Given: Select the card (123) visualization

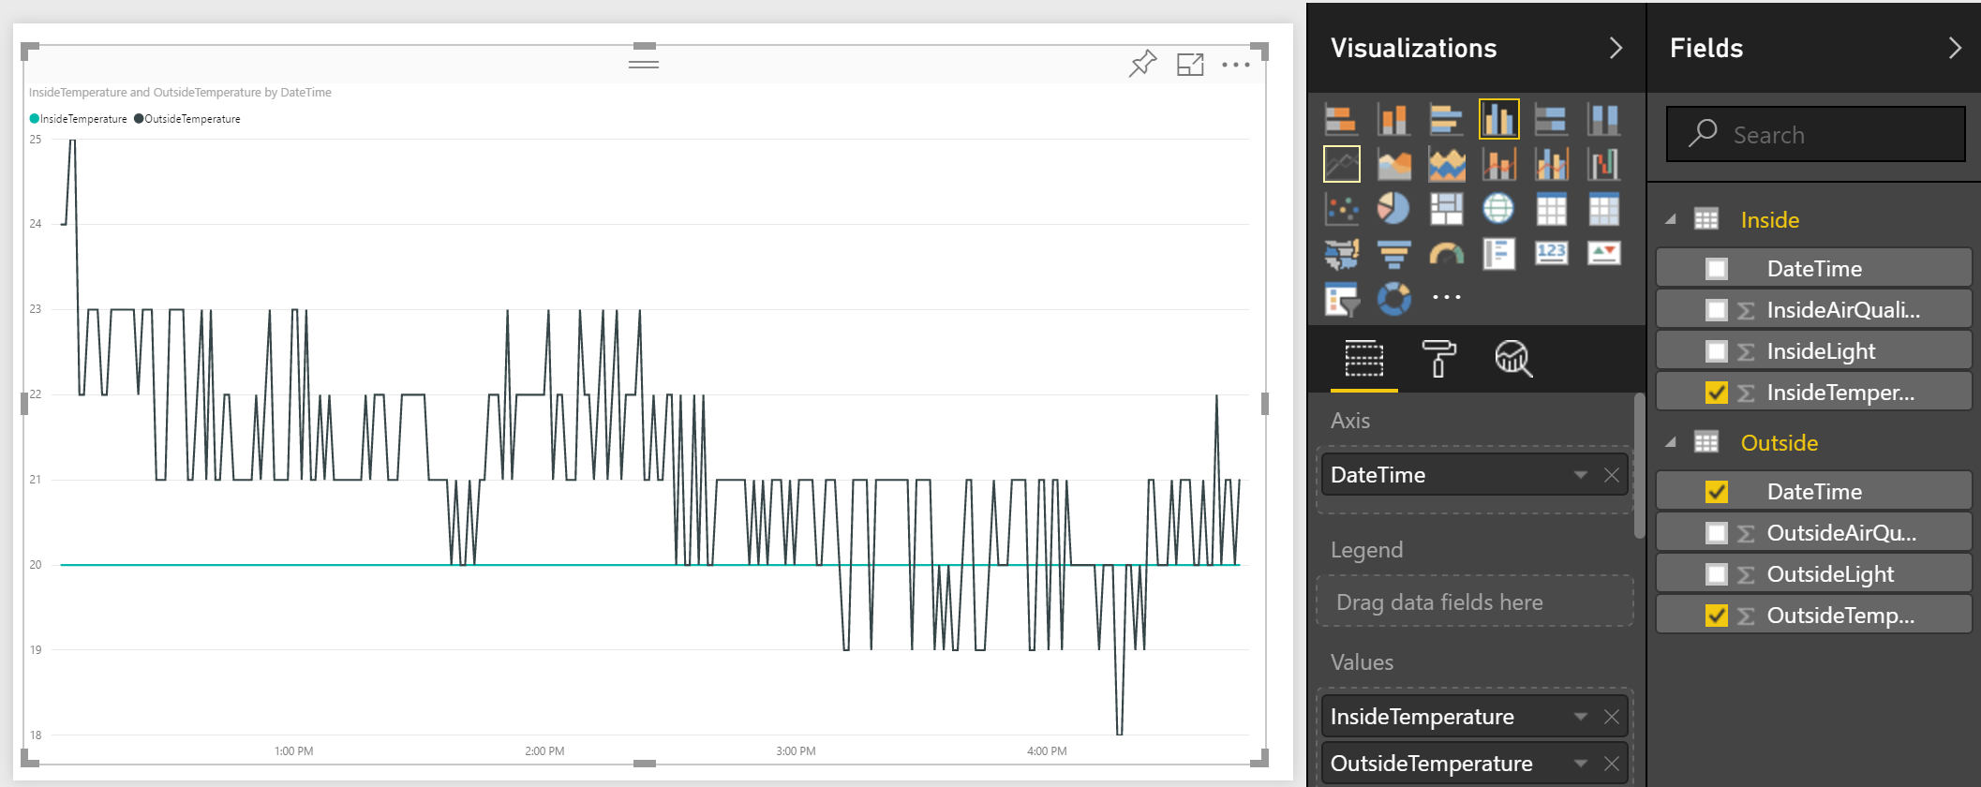Looking at the screenshot, I should (x=1551, y=253).
